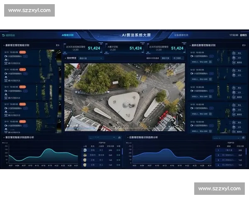Image resolution: width=249 pixels, height=199 pixels.
Task: Toggle fullscreen icon on the preview video
Action: (181, 125)
